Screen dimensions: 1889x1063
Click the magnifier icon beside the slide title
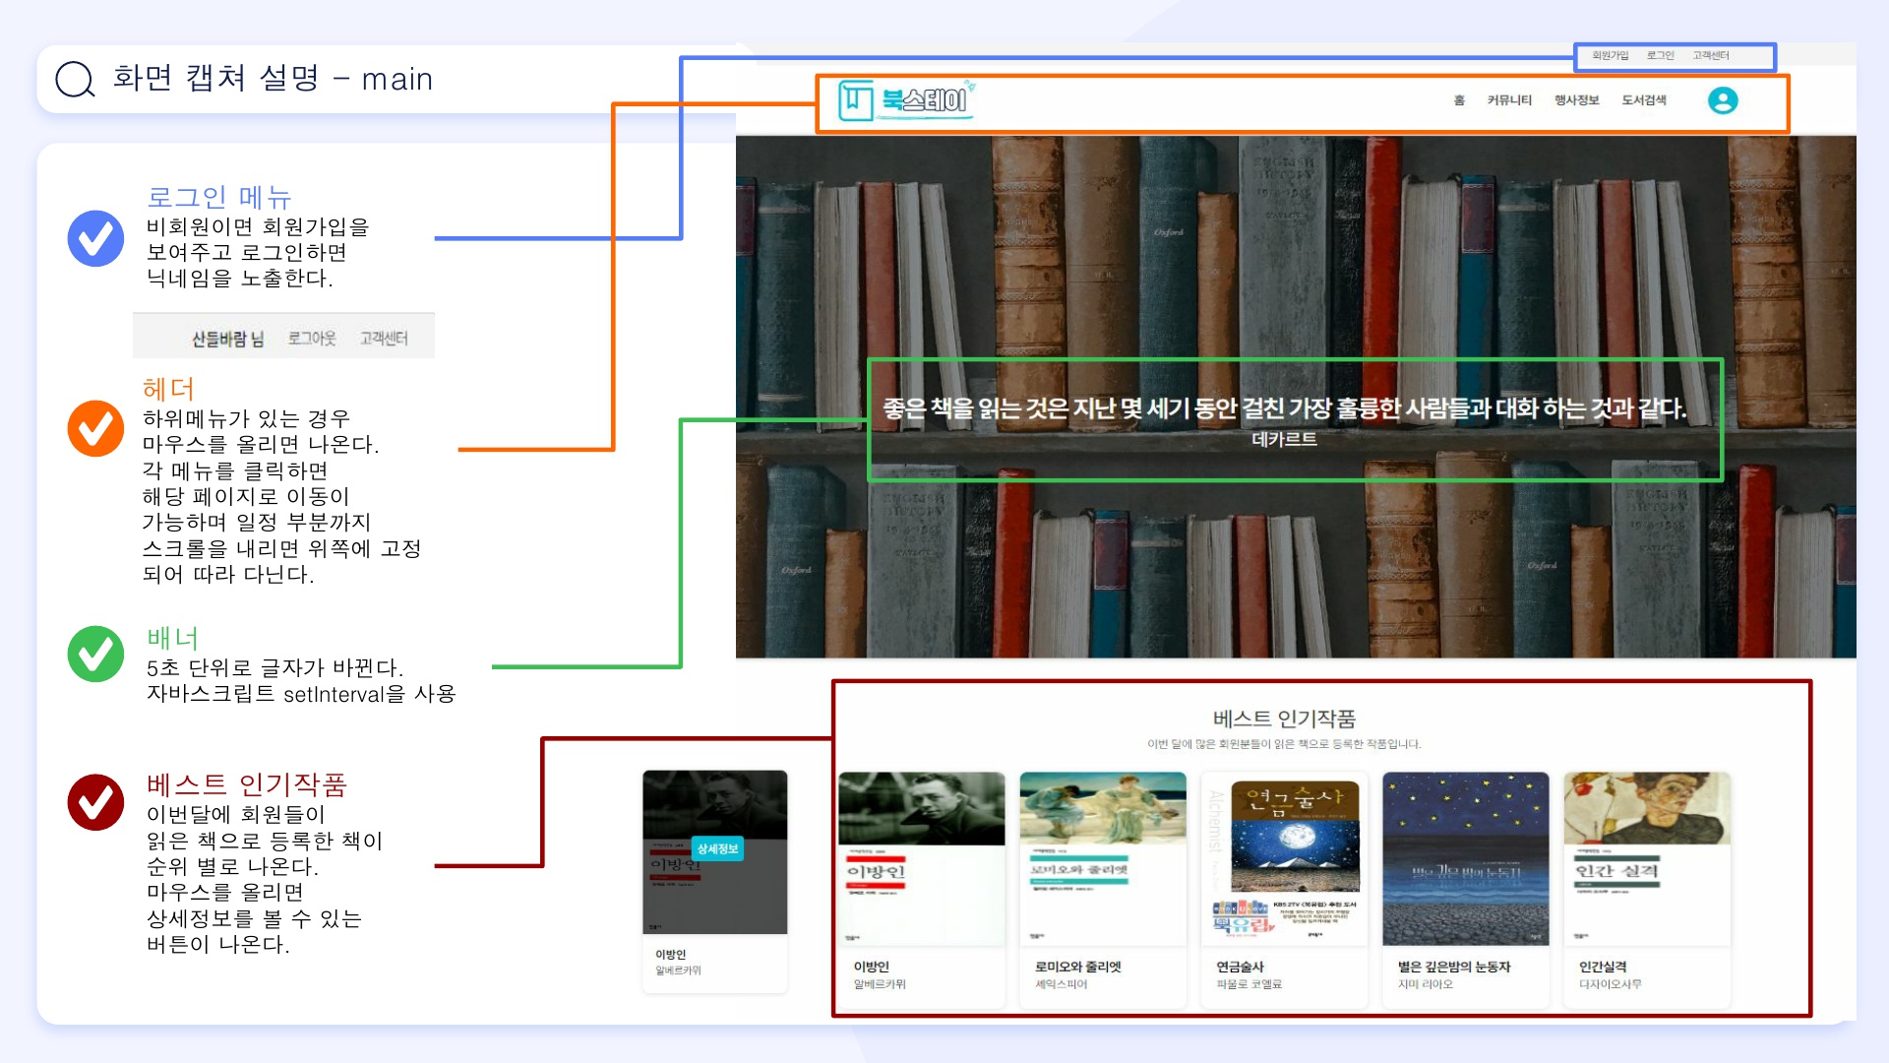pos(75,79)
